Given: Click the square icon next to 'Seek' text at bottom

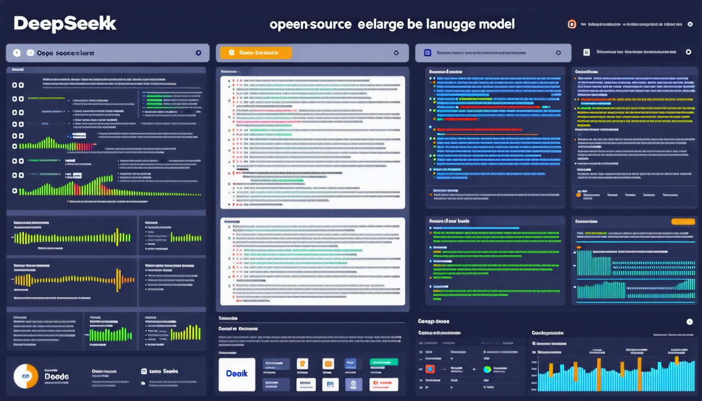Looking at the screenshot, I should pyautogui.click(x=144, y=371).
